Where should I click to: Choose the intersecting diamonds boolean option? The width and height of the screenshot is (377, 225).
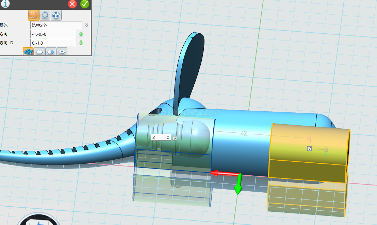click(62, 52)
